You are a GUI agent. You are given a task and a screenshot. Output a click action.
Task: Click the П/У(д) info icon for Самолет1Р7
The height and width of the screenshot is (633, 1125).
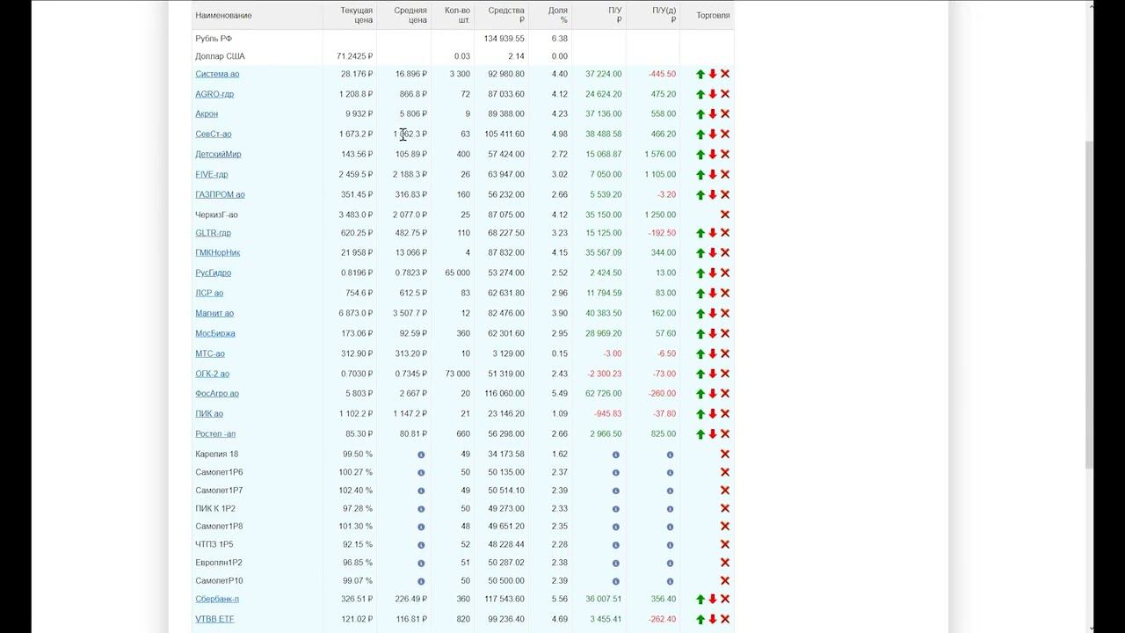(670, 491)
